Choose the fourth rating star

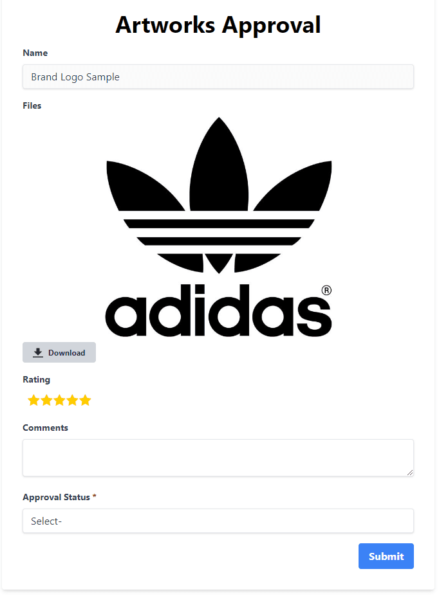click(x=72, y=401)
